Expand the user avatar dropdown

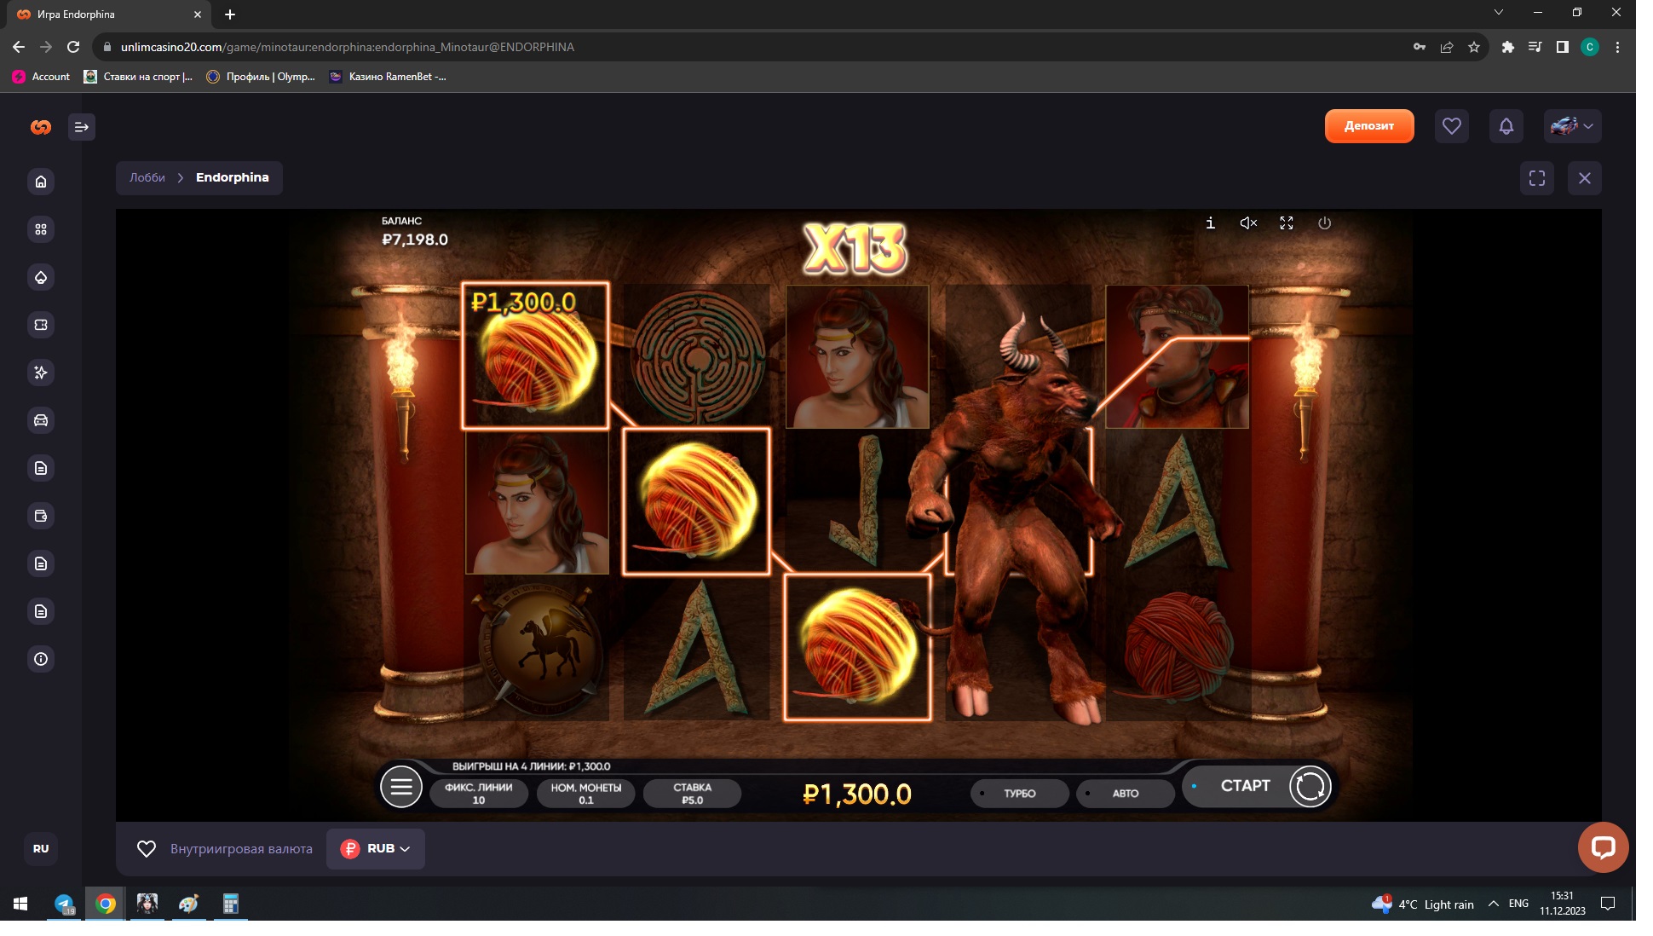(x=1573, y=126)
